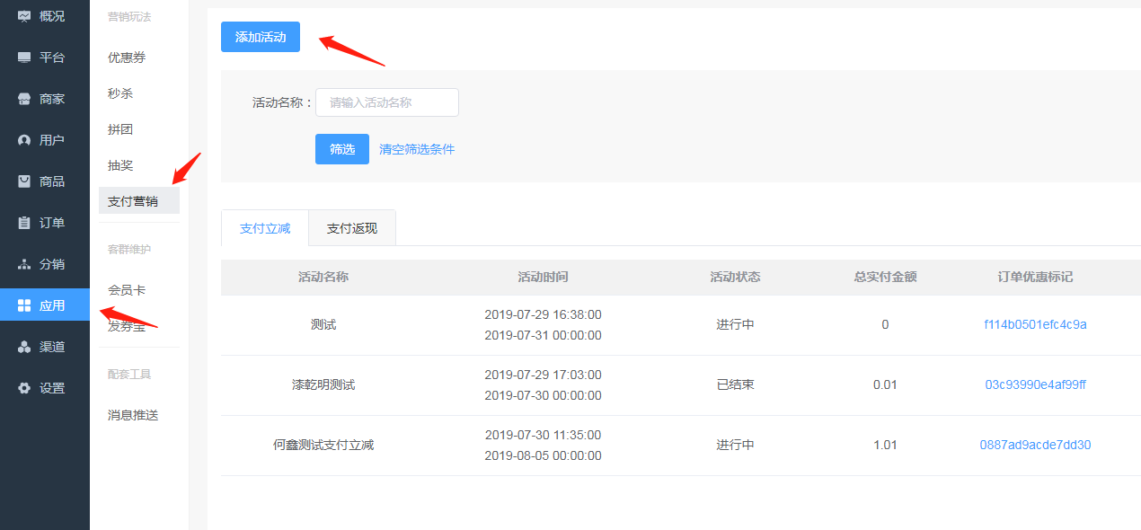
Task: Click the start time 2019-07-30 11:35:00
Action: click(x=544, y=435)
